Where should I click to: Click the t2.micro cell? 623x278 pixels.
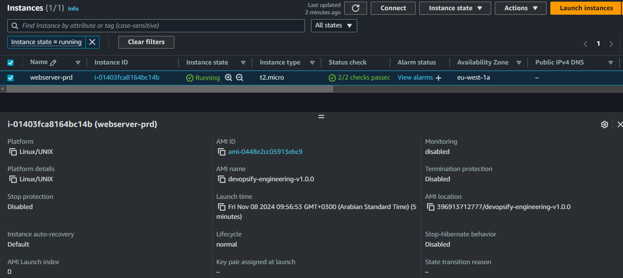(272, 78)
